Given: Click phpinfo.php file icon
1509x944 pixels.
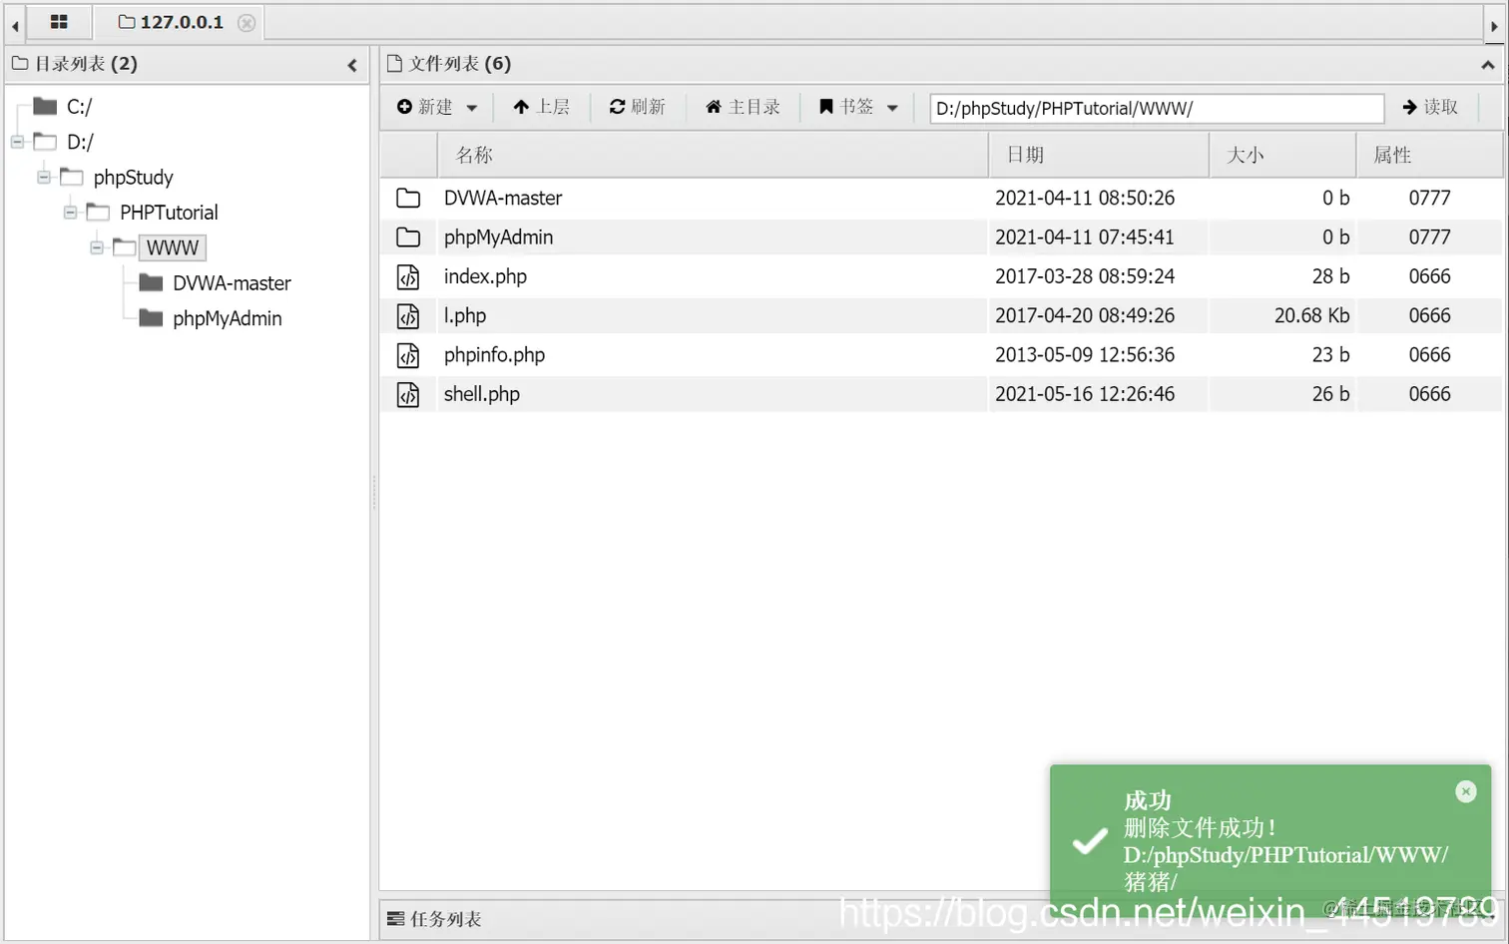Looking at the screenshot, I should point(408,354).
